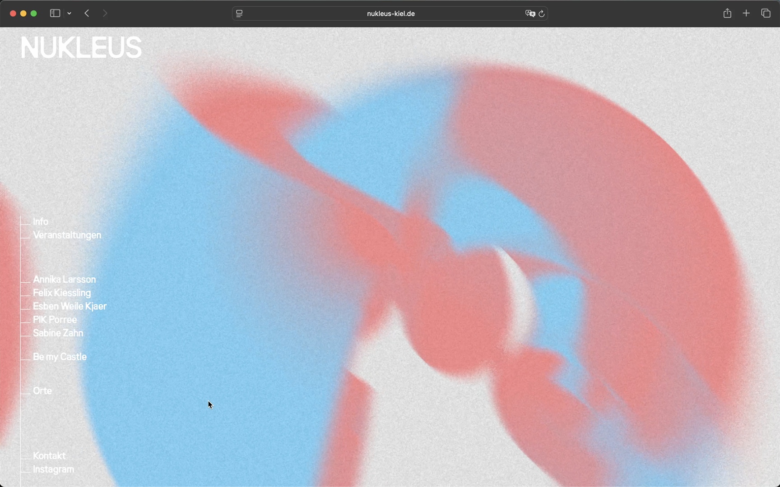Reload the current page
The image size is (780, 487).
(542, 14)
